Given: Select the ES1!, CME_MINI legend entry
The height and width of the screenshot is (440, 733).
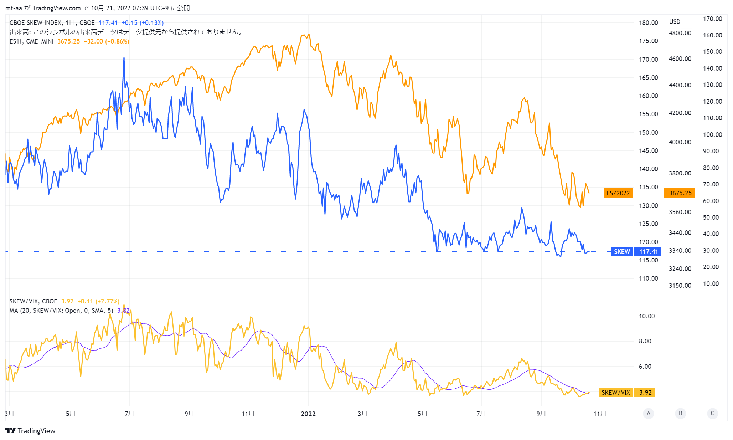Looking at the screenshot, I should 31,41.
